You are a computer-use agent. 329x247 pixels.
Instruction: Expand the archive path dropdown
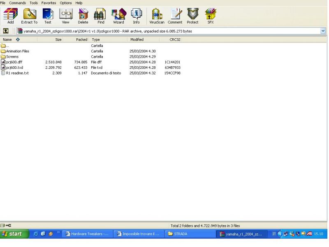point(323,31)
